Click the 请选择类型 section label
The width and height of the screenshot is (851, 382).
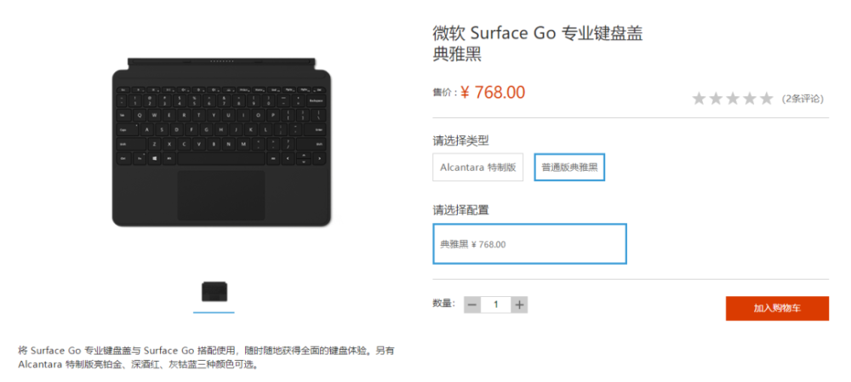click(x=460, y=141)
